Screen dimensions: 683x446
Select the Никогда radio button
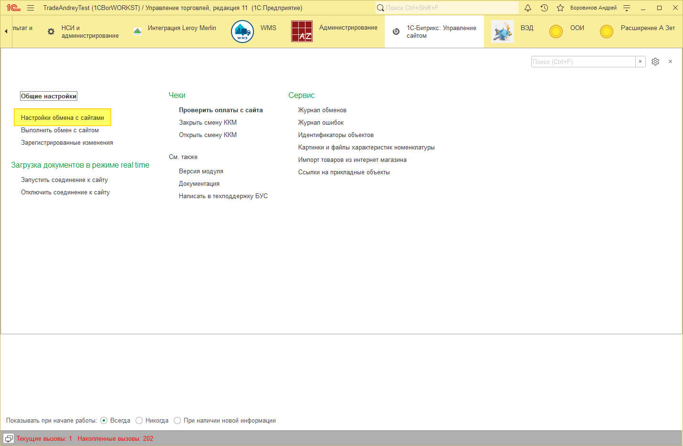pyautogui.click(x=139, y=421)
